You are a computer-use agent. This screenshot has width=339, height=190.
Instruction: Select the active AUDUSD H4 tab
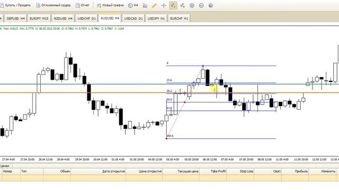click(110, 18)
